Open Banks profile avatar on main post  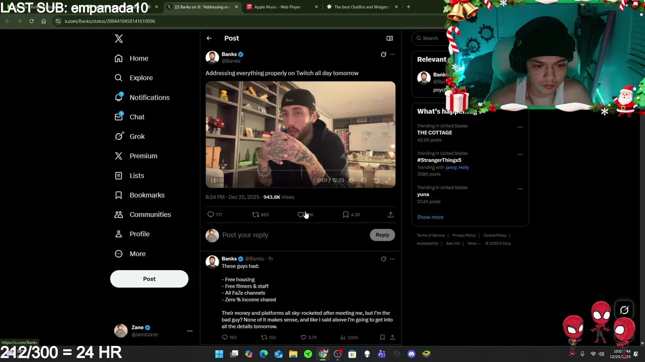click(212, 57)
